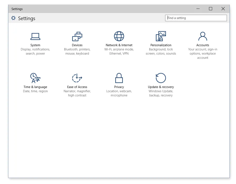This screenshot has height=184, width=236.
Task: Open Devices using the printer icon
Action: tap(77, 36)
